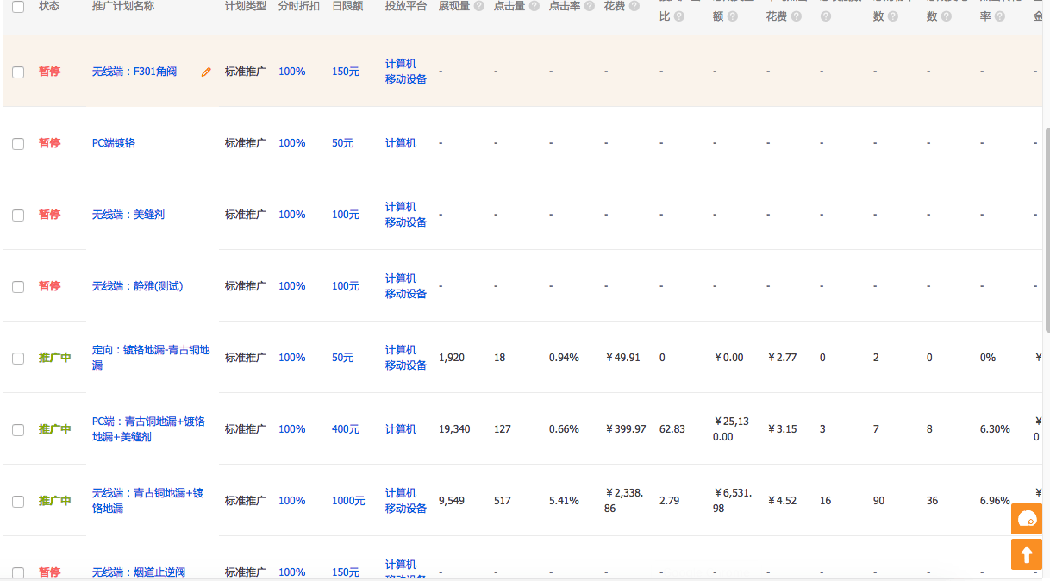This screenshot has height=581, width=1050.
Task: Click the orange back-to-top arrow button
Action: (x=1027, y=554)
